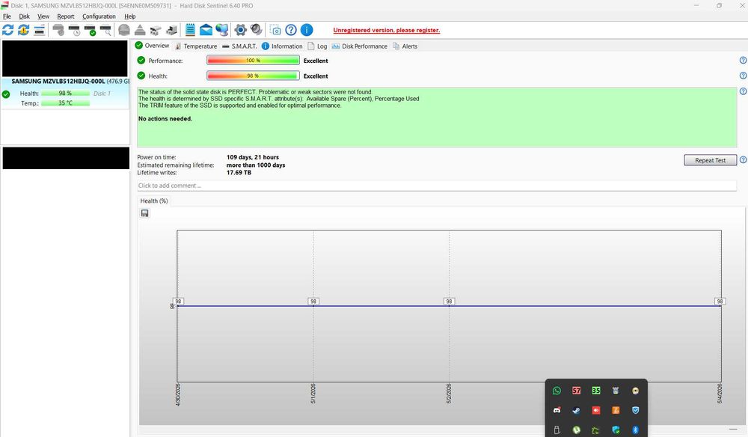This screenshot has height=437, width=748.
Task: Switch to the S.M.A.R.T. tab
Action: [x=239, y=46]
